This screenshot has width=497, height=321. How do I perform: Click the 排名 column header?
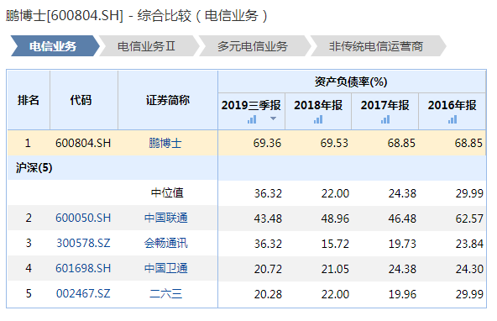coord(29,100)
